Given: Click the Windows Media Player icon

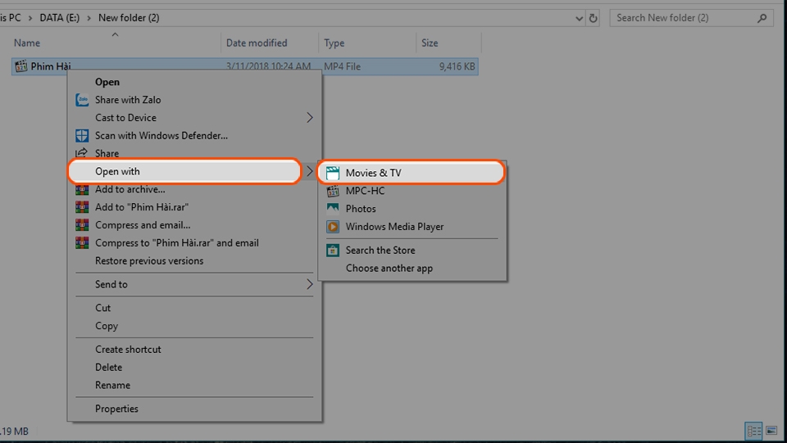Looking at the screenshot, I should point(333,227).
